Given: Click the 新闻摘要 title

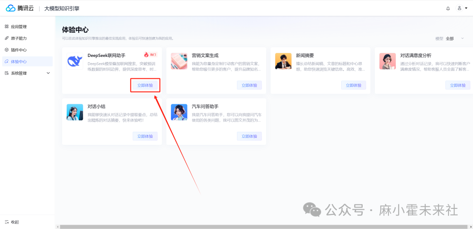Looking at the screenshot, I should pos(305,56).
